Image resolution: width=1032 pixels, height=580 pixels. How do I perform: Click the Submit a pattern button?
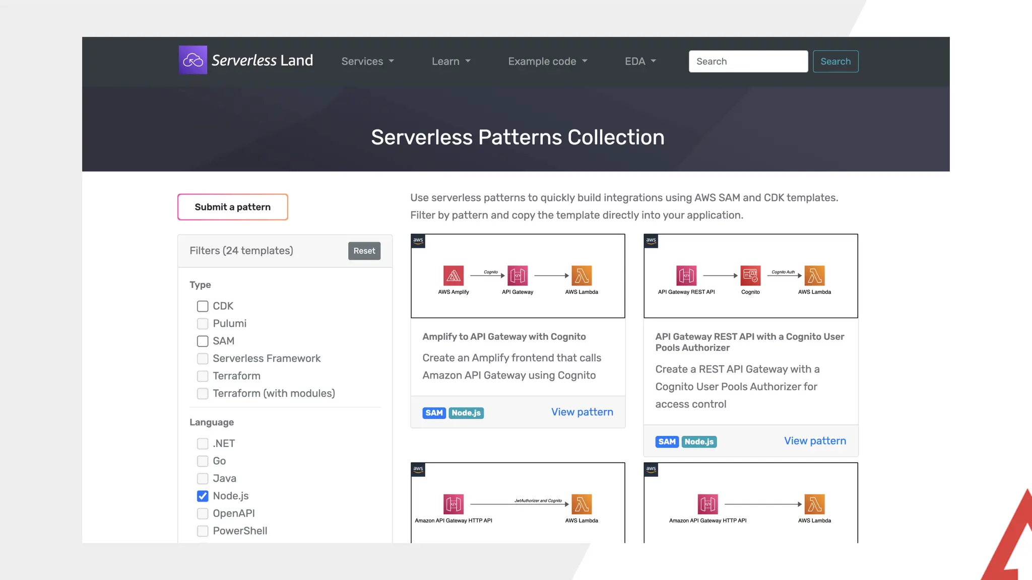[232, 207]
